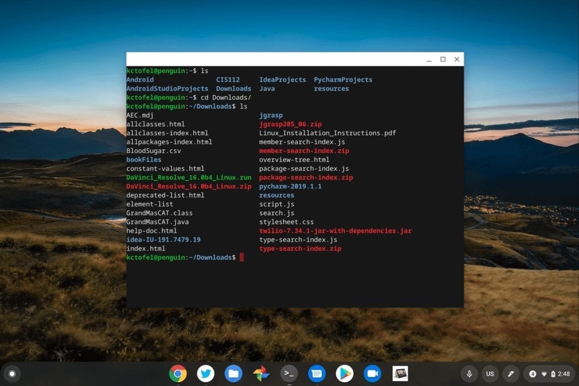Open the video camera meeting app

(373, 374)
